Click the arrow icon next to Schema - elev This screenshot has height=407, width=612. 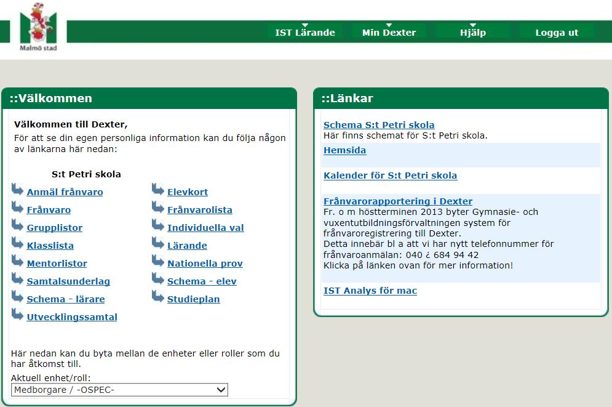158,279
